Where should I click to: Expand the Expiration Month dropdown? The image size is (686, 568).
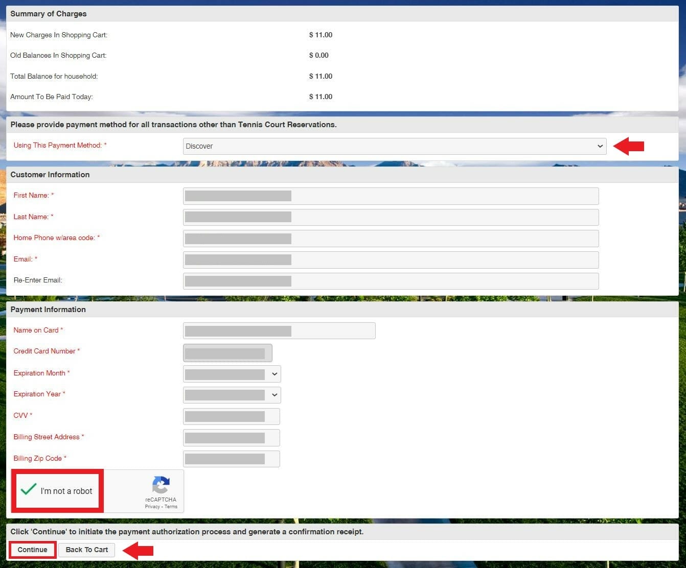232,374
